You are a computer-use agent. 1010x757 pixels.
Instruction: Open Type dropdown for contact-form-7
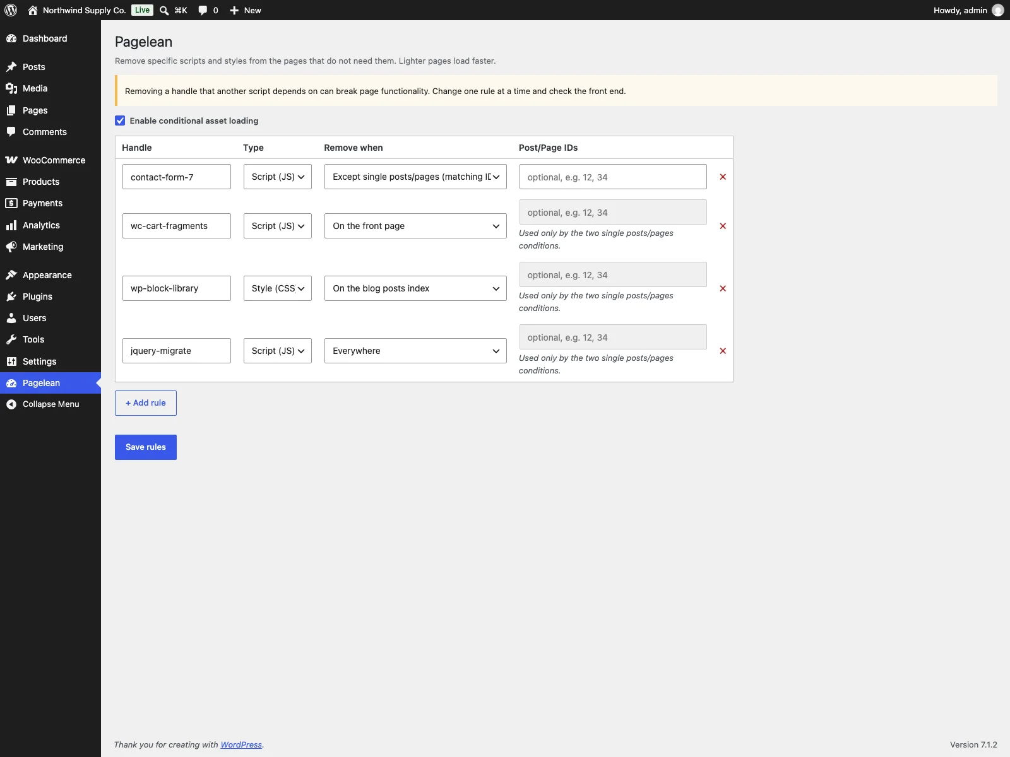(x=278, y=177)
